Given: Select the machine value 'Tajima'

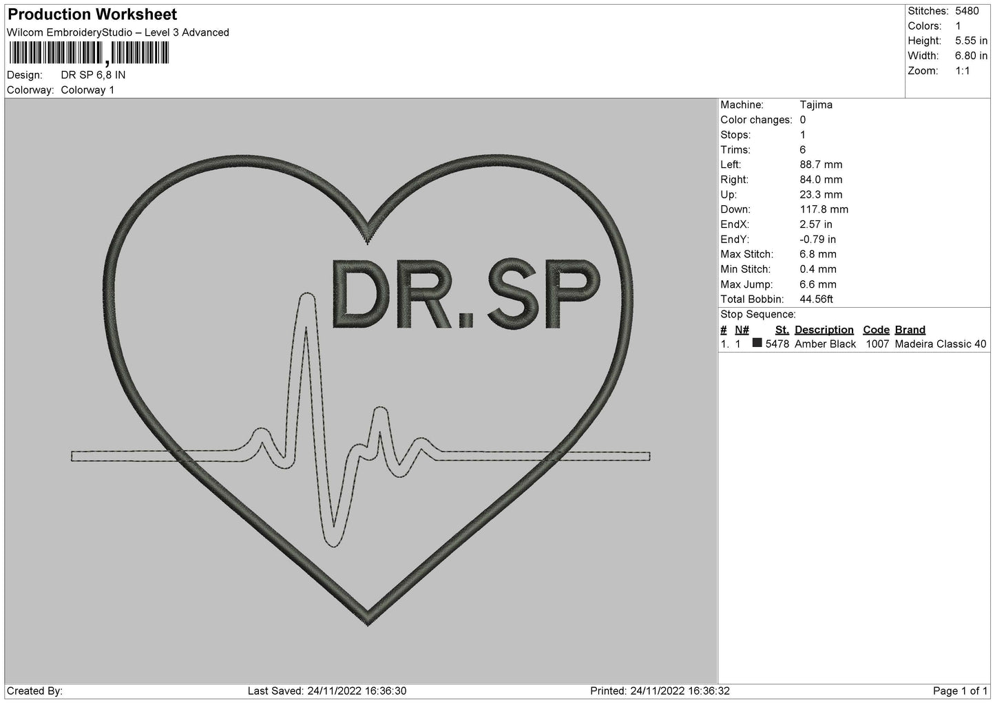Looking at the screenshot, I should 816,105.
